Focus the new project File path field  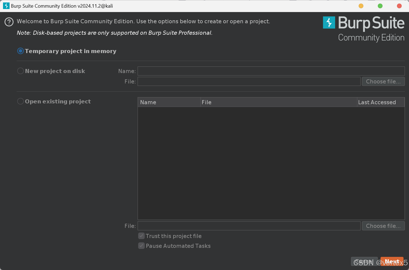[249, 81]
